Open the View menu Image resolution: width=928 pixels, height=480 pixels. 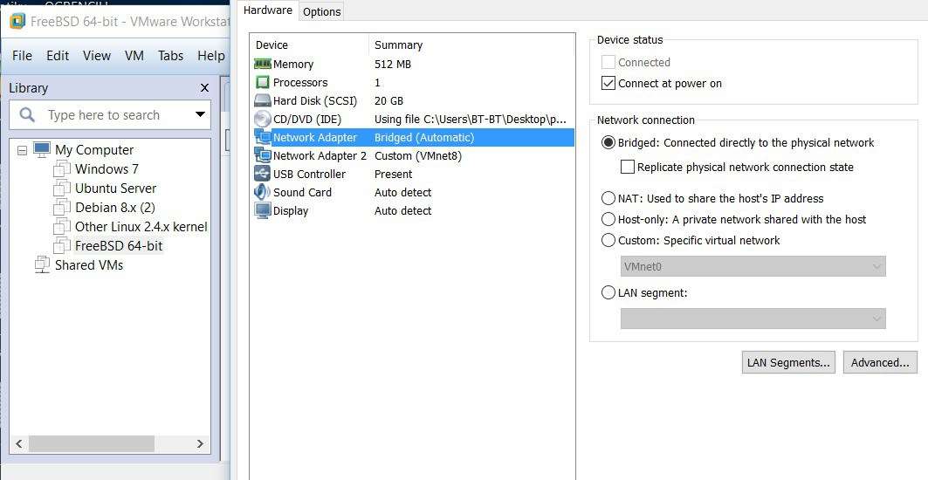[x=97, y=56]
